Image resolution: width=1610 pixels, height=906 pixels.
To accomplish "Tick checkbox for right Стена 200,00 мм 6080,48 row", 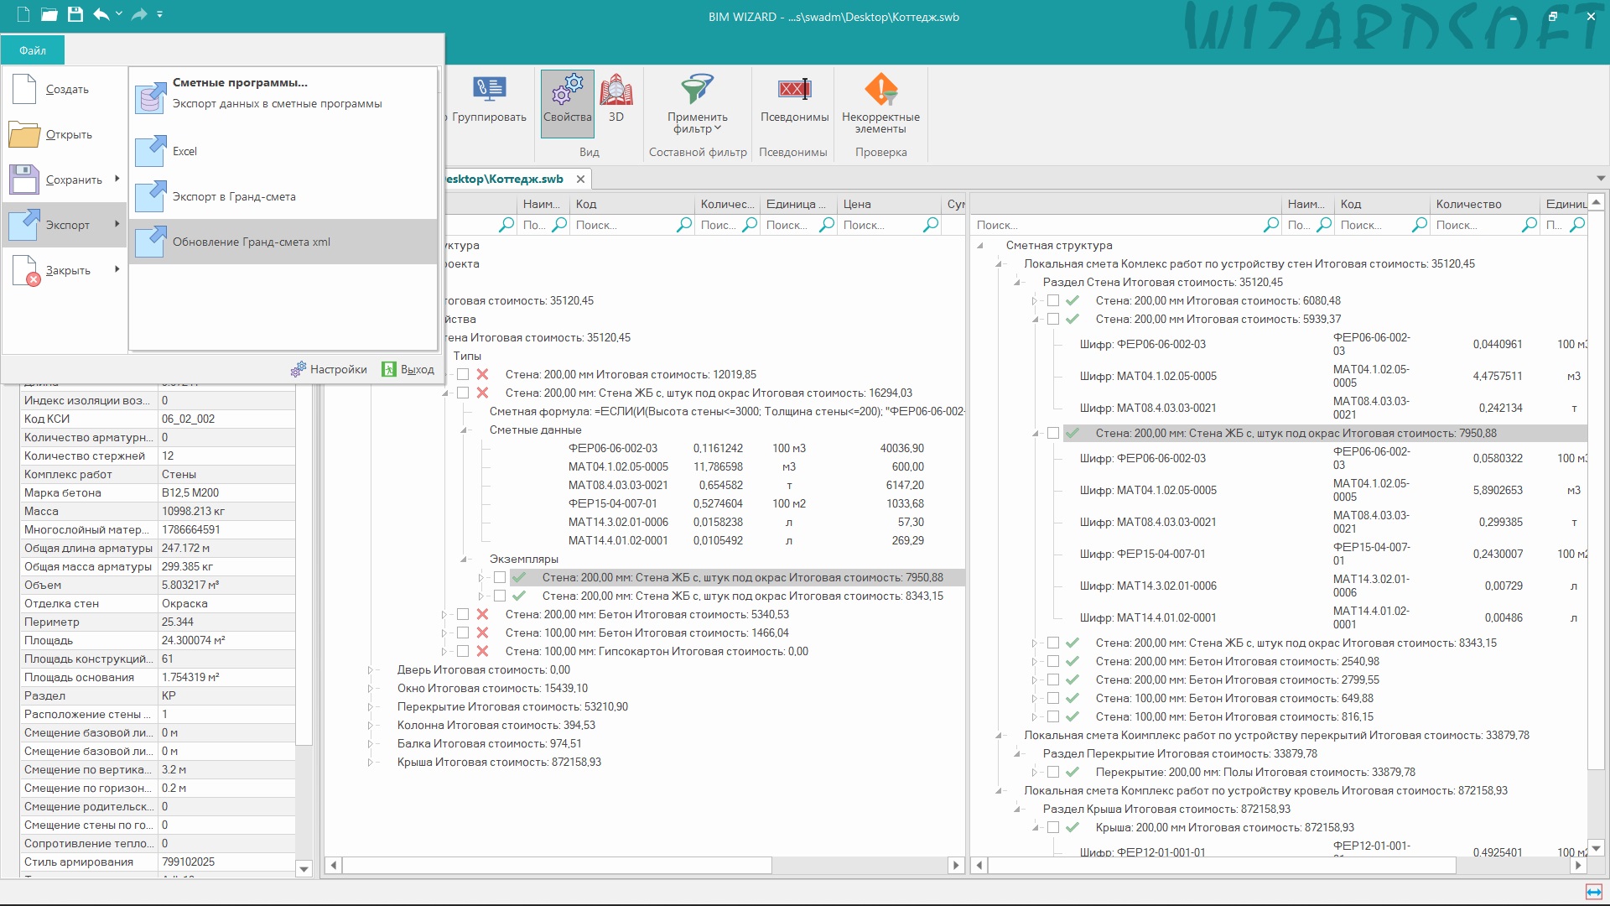I will 1053,300.
